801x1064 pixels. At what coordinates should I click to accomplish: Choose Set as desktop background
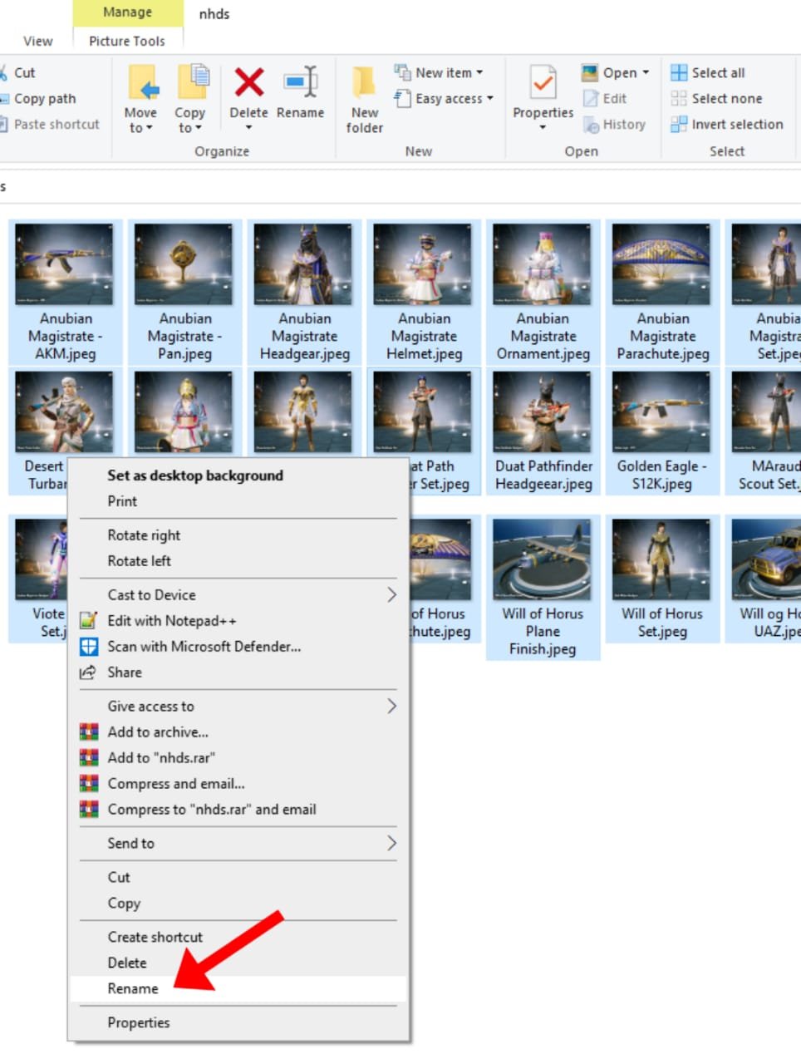238,475
